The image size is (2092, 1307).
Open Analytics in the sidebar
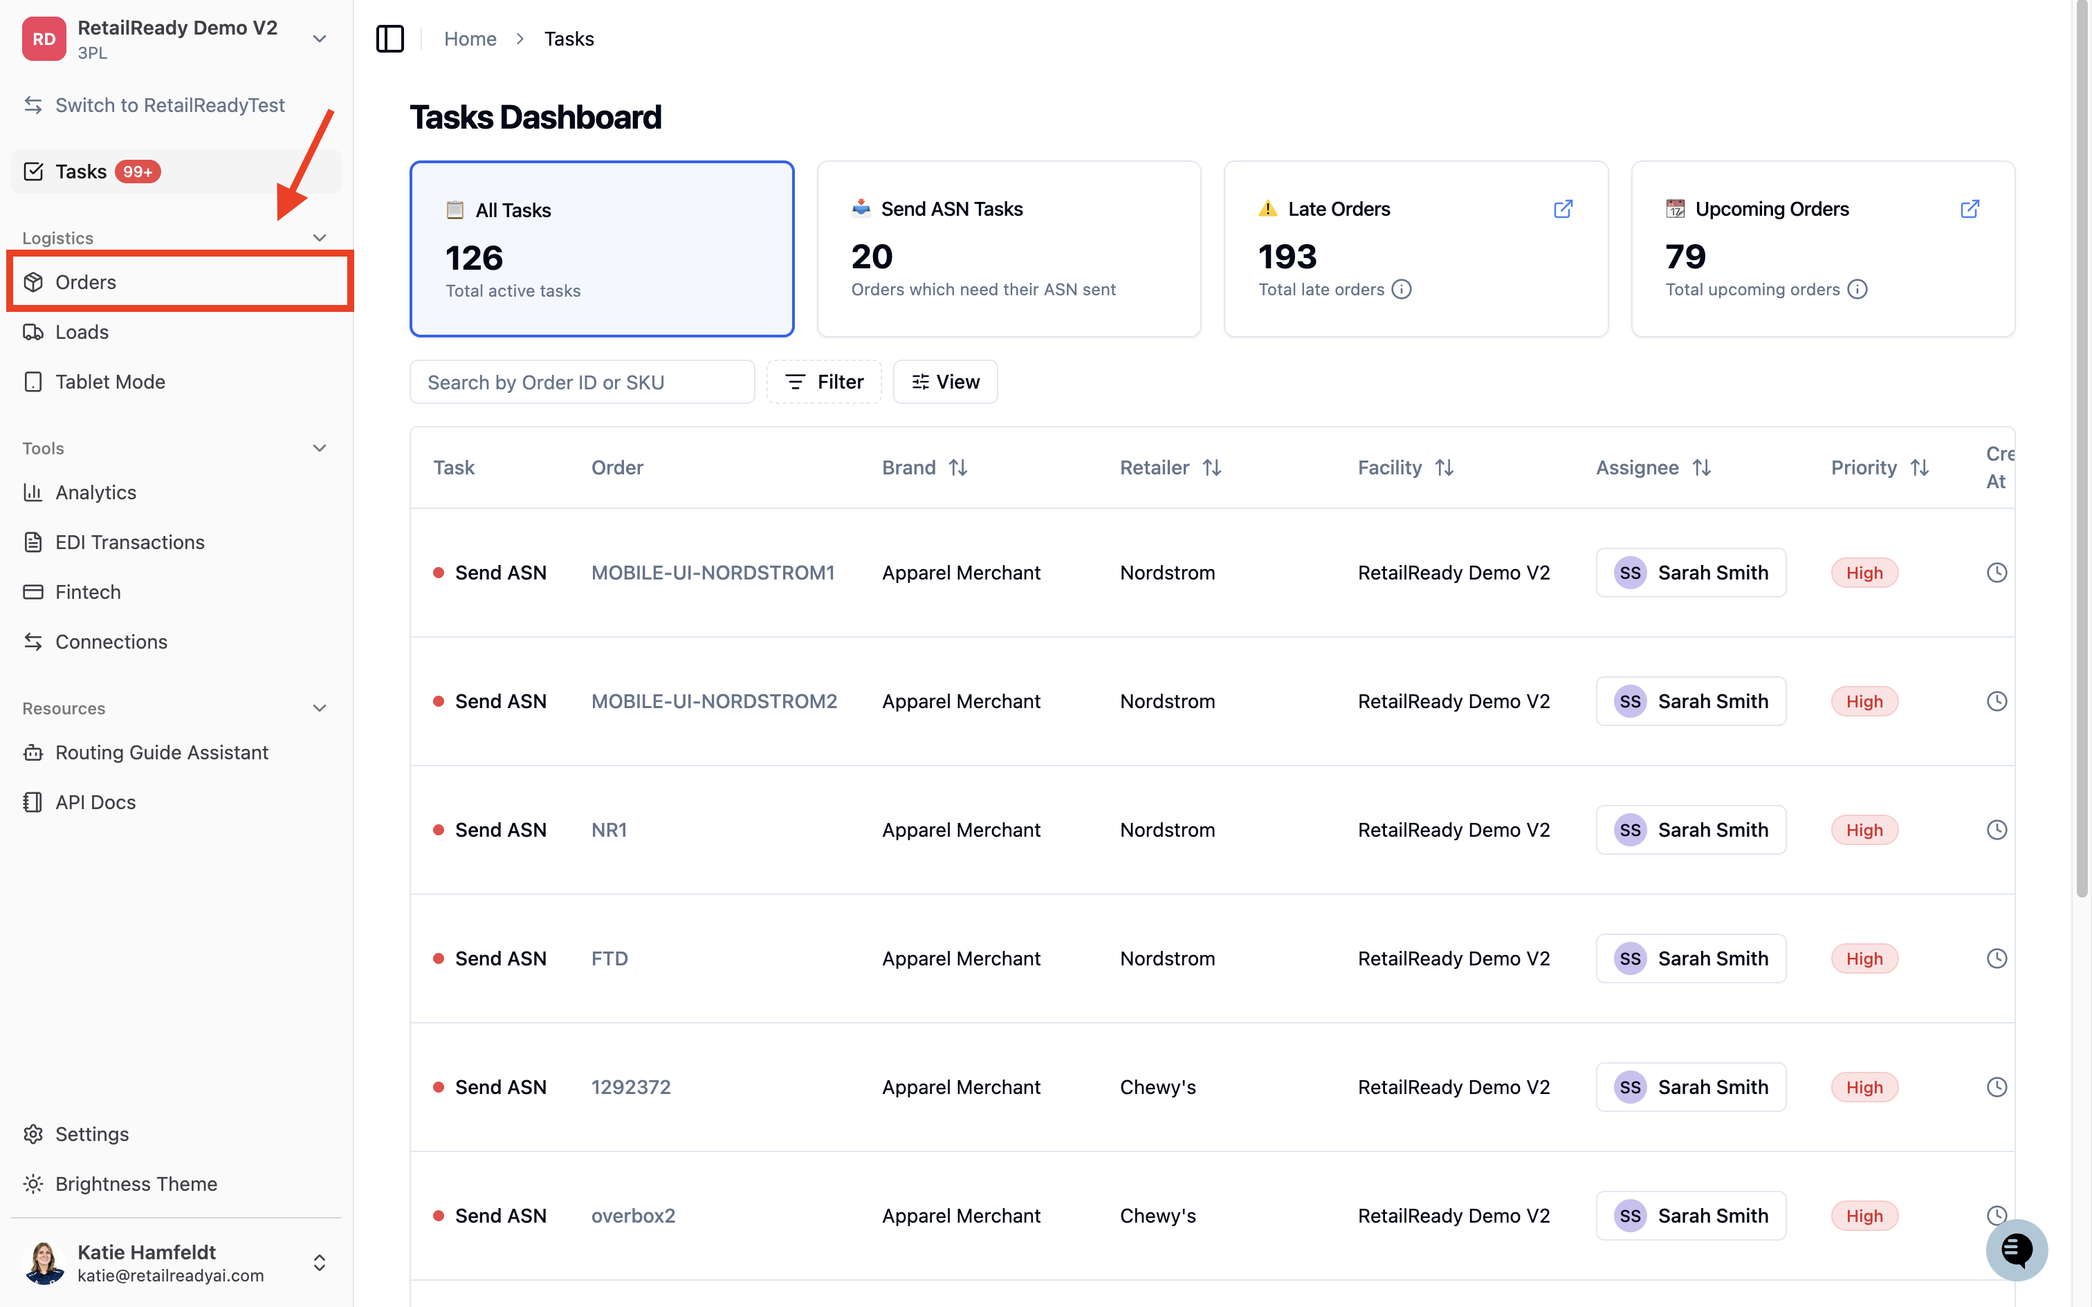coord(176,492)
